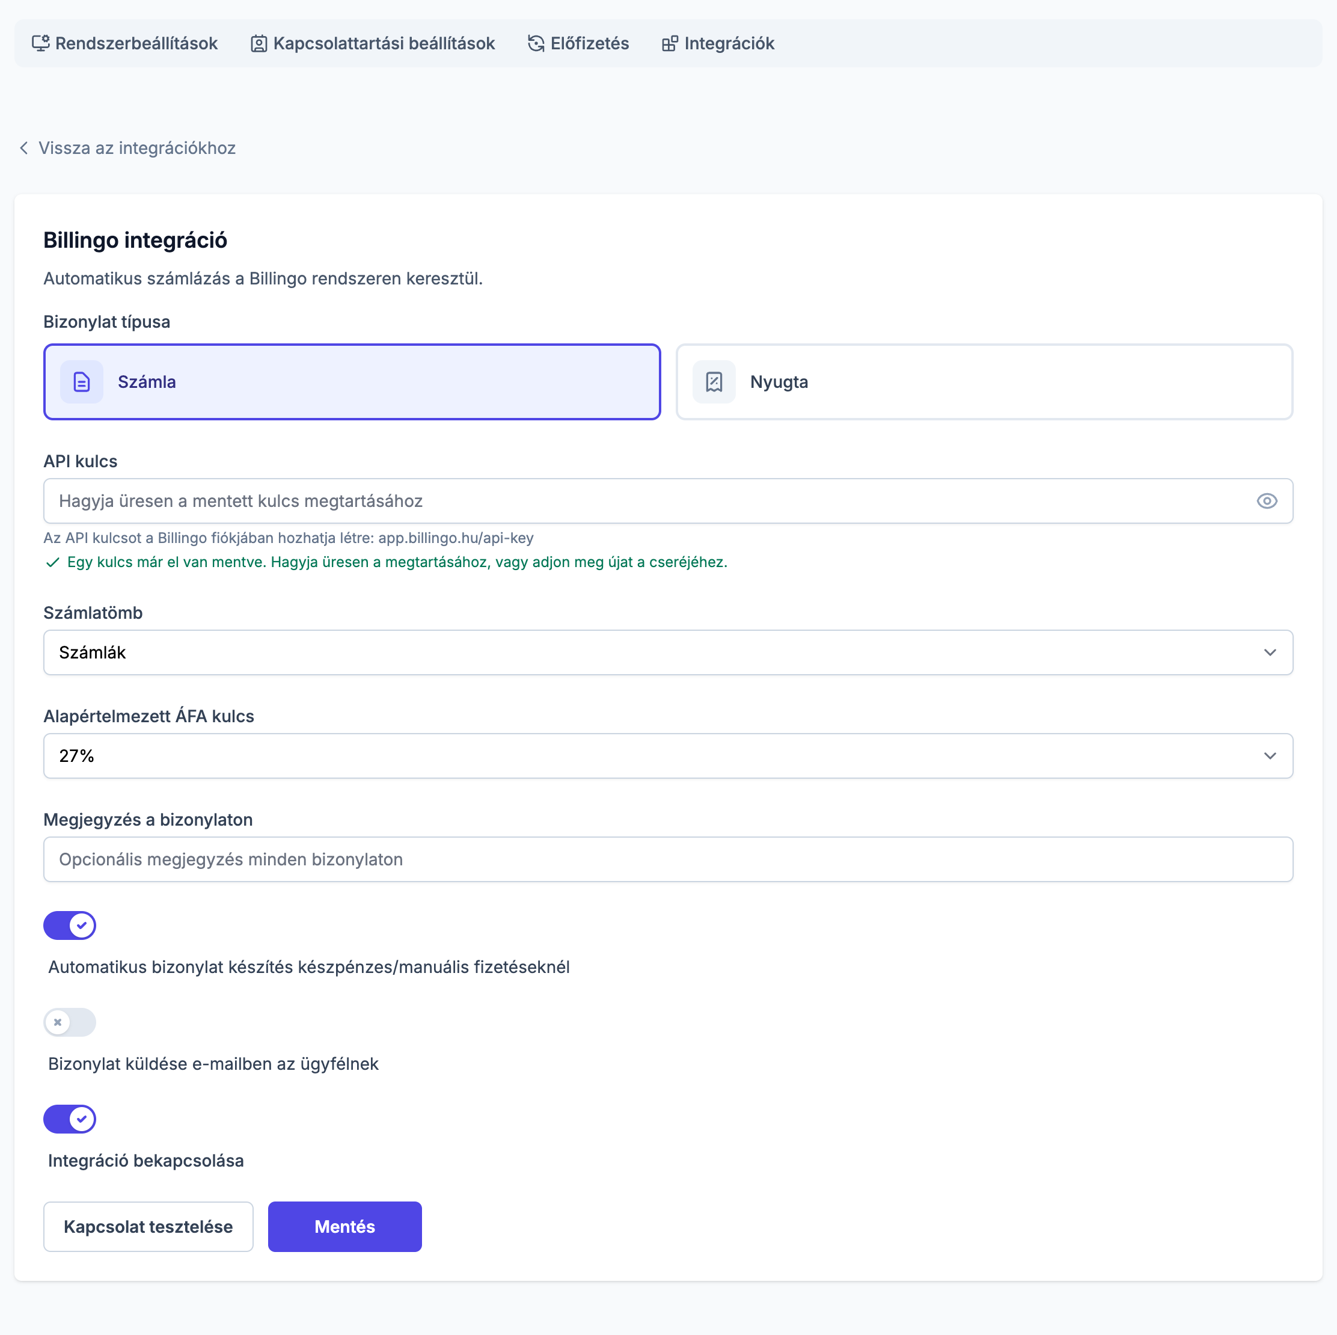This screenshot has width=1337, height=1335.
Task: Enable sending receipt by e-mail
Action: tap(70, 1022)
